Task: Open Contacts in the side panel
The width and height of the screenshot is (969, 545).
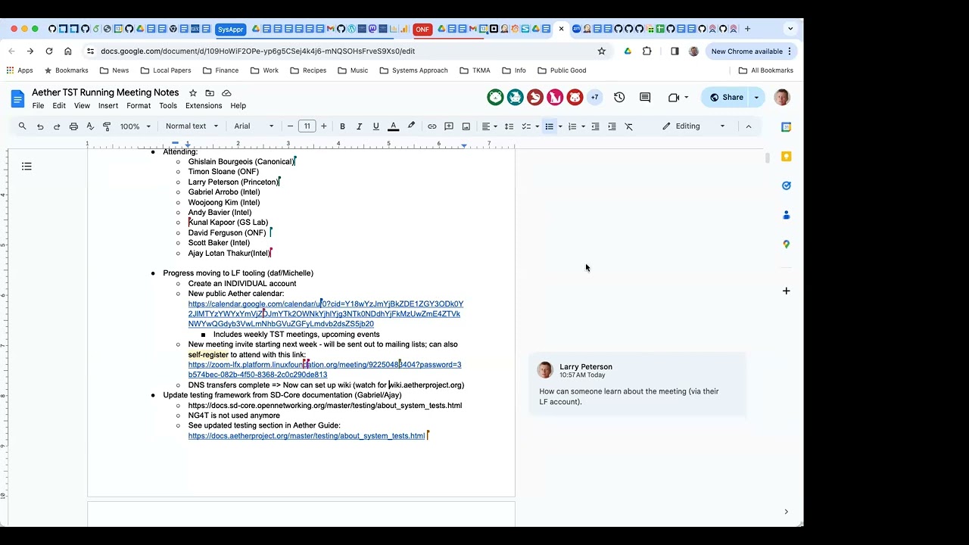Action: tap(787, 215)
